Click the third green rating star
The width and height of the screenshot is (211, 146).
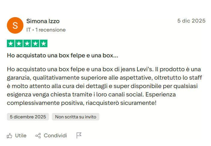click(27, 44)
